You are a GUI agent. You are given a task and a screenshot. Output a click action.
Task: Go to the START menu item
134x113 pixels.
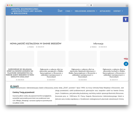tap(60, 11)
